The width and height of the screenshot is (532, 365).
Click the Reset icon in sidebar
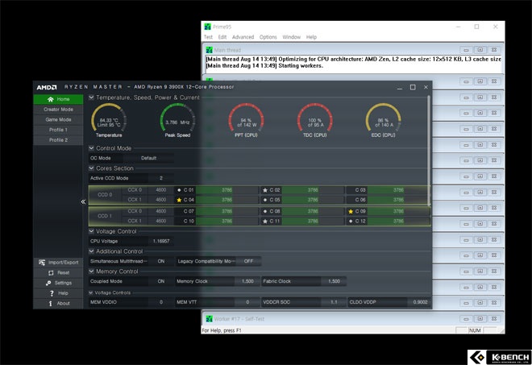pos(51,272)
